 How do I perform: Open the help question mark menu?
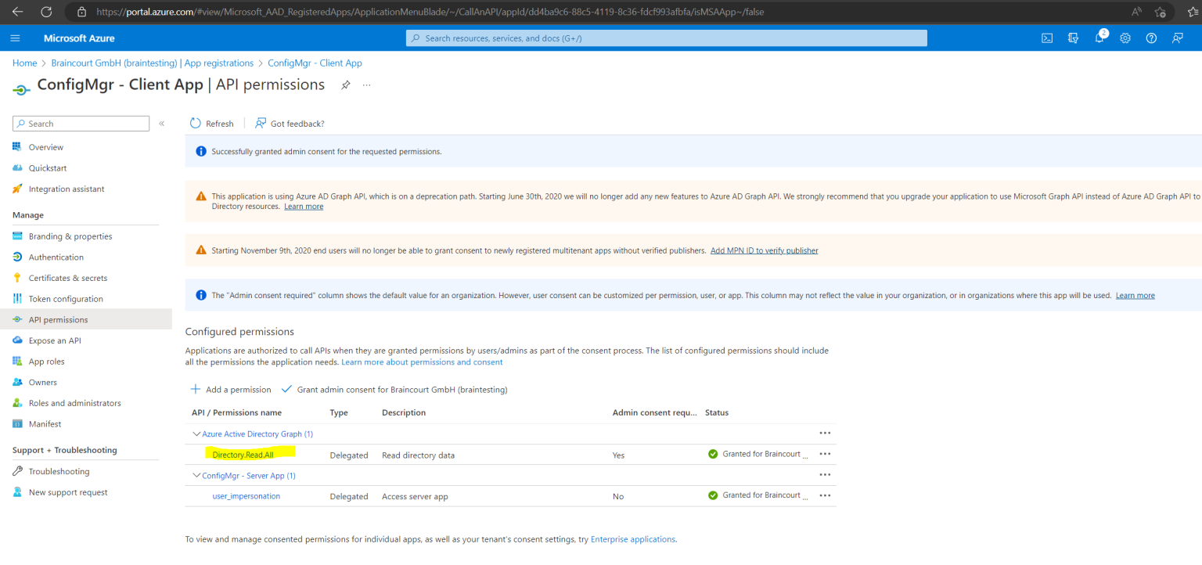1151,38
